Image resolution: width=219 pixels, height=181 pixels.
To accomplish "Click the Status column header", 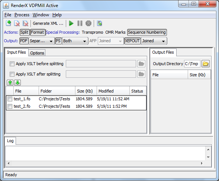I will tap(138, 91).
